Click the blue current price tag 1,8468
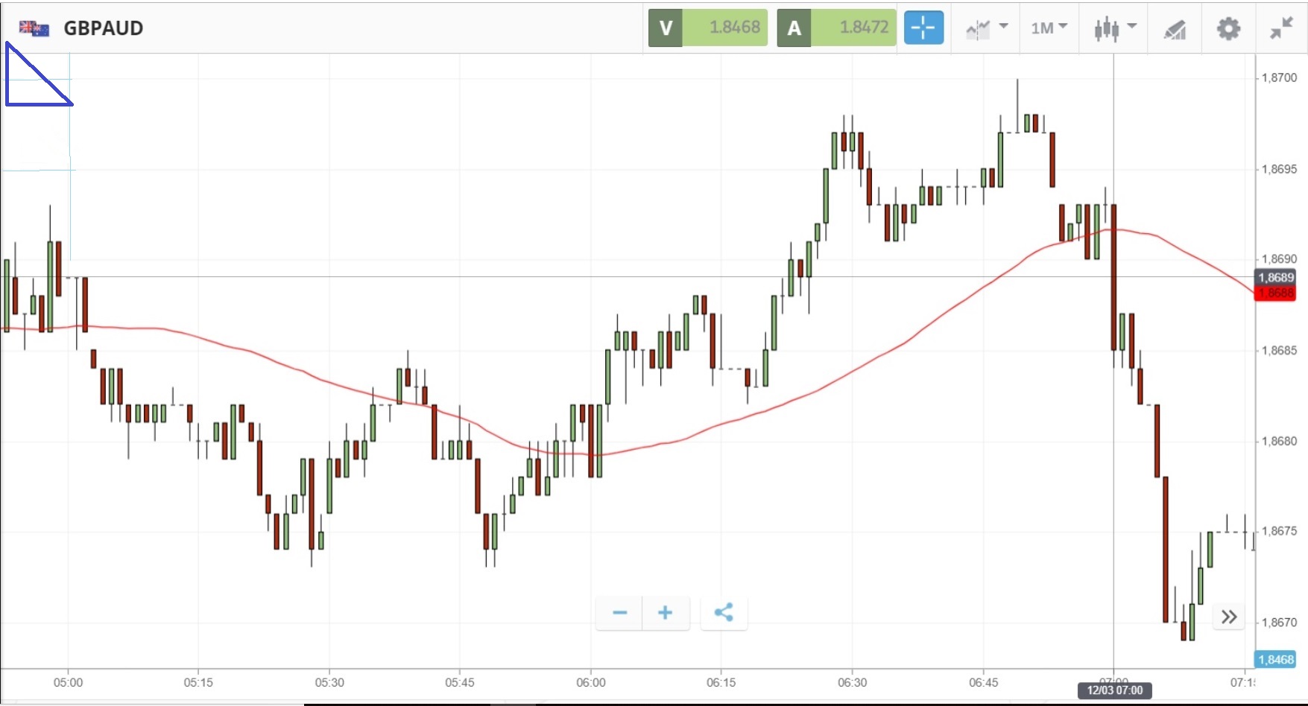 1276,659
